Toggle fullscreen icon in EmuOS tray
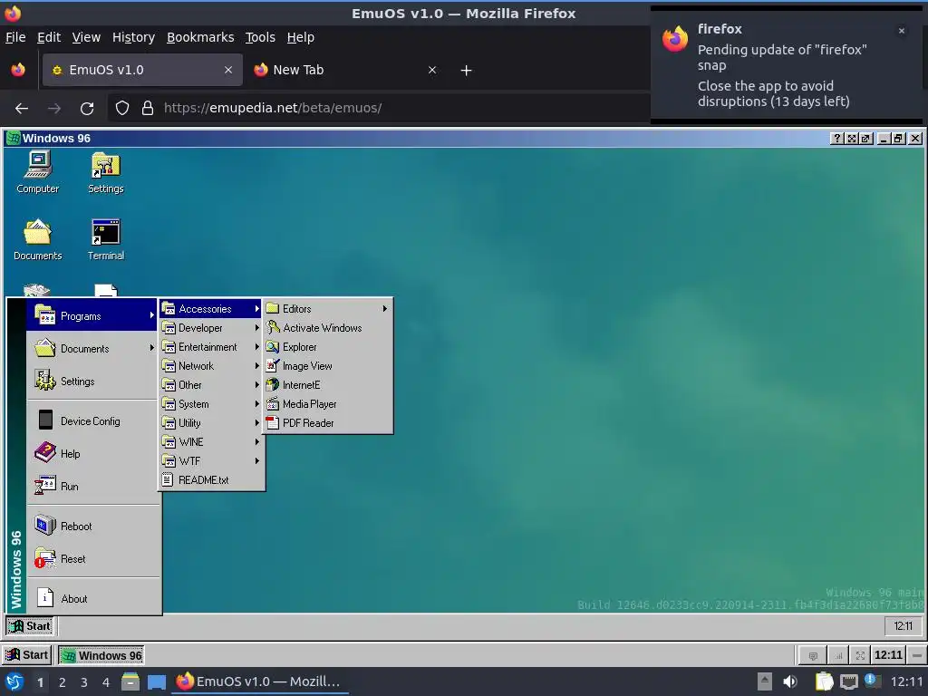Image resolution: width=928 pixels, height=696 pixels. [860, 655]
